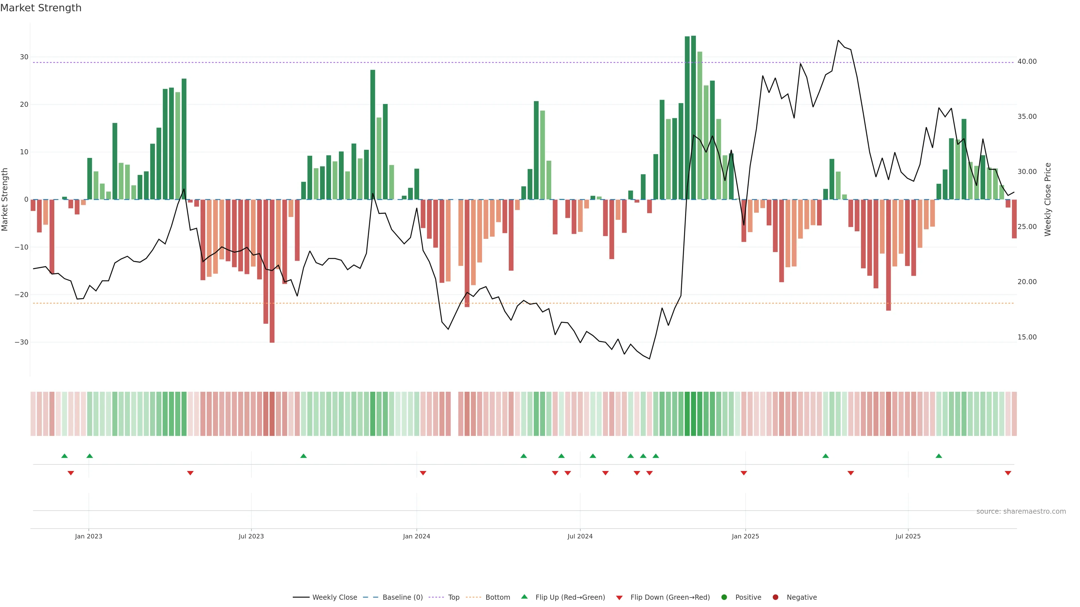Viewport: 1080px width, 607px height.
Task: Click the flip-up triangle between Jan 2025 and Jul 2025
Action: 825,456
